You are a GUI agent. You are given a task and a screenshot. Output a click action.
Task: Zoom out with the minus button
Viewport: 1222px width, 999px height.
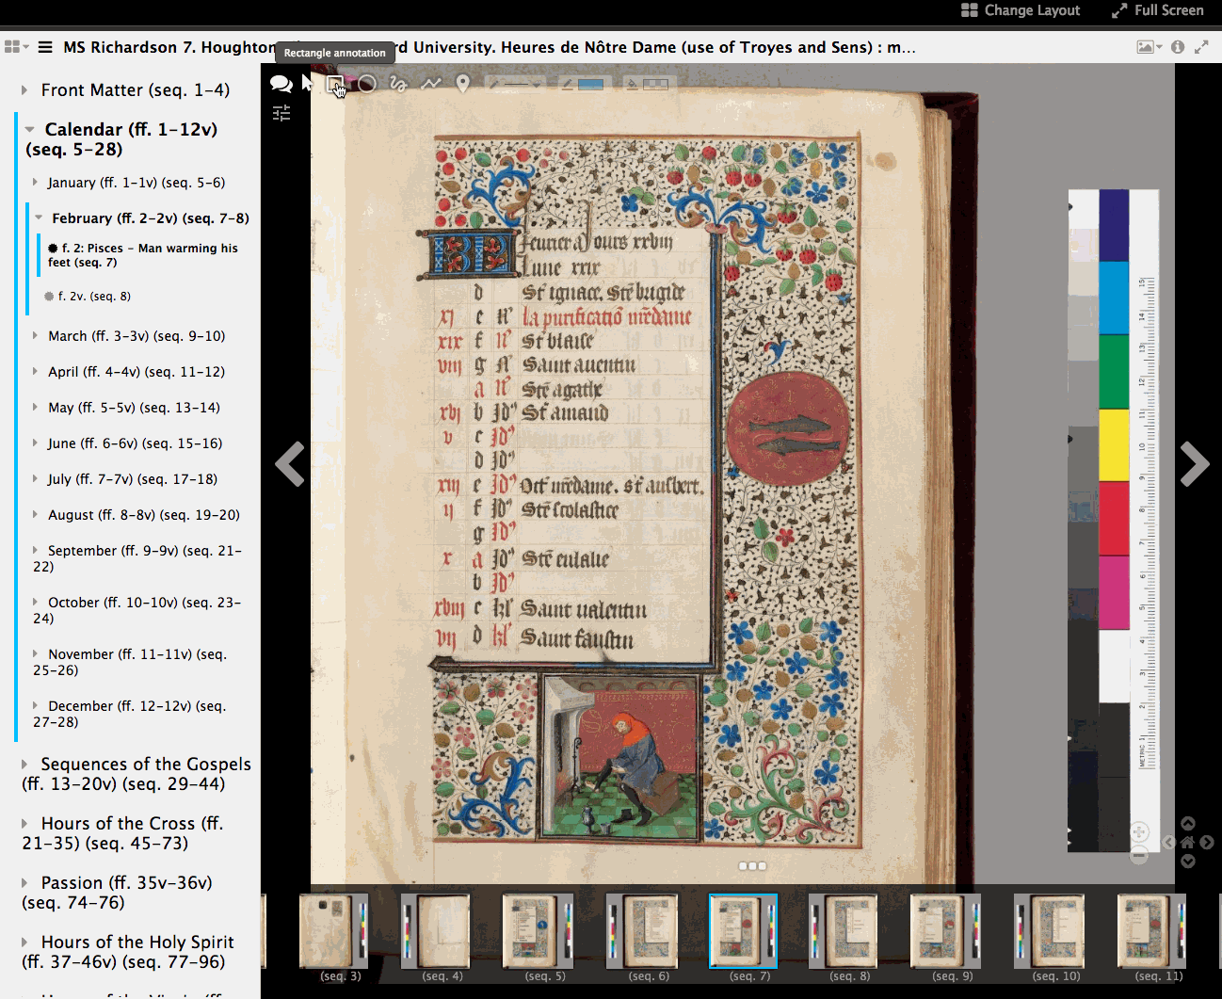coord(1139,855)
